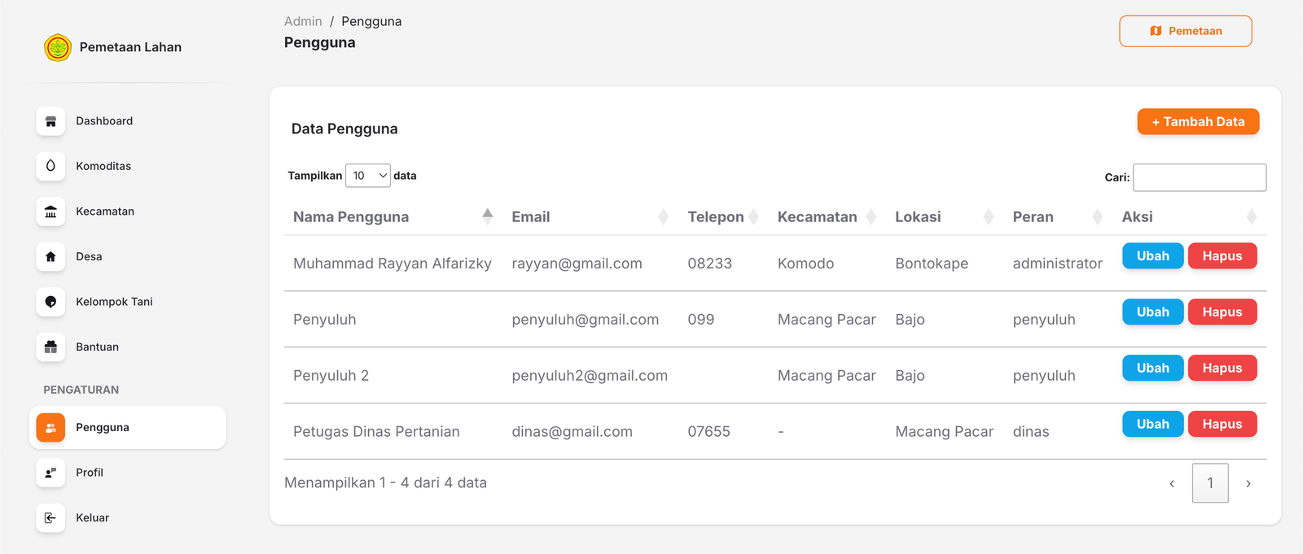
Task: Click the Keluar logout icon
Action: 50,518
